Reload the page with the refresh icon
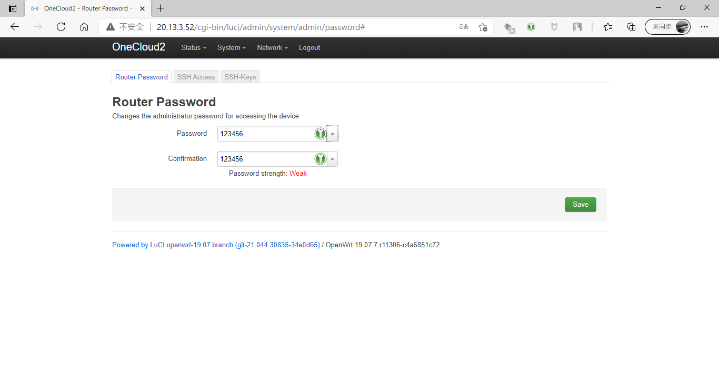Image resolution: width=719 pixels, height=383 pixels. (x=61, y=27)
